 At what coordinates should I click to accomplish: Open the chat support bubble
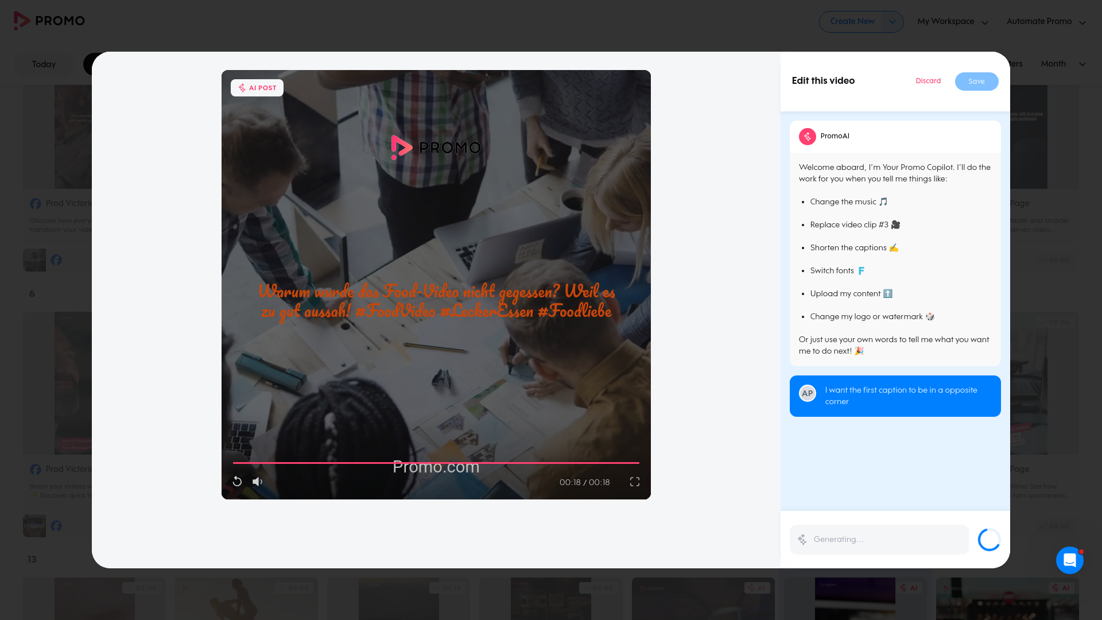click(x=1070, y=560)
